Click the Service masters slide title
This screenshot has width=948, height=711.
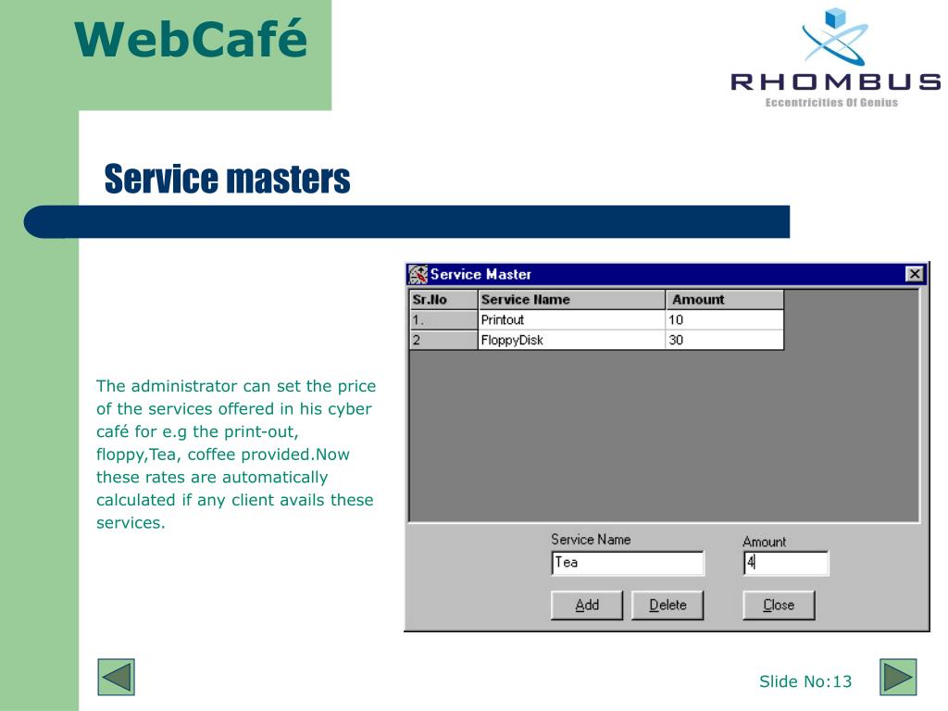click(227, 179)
